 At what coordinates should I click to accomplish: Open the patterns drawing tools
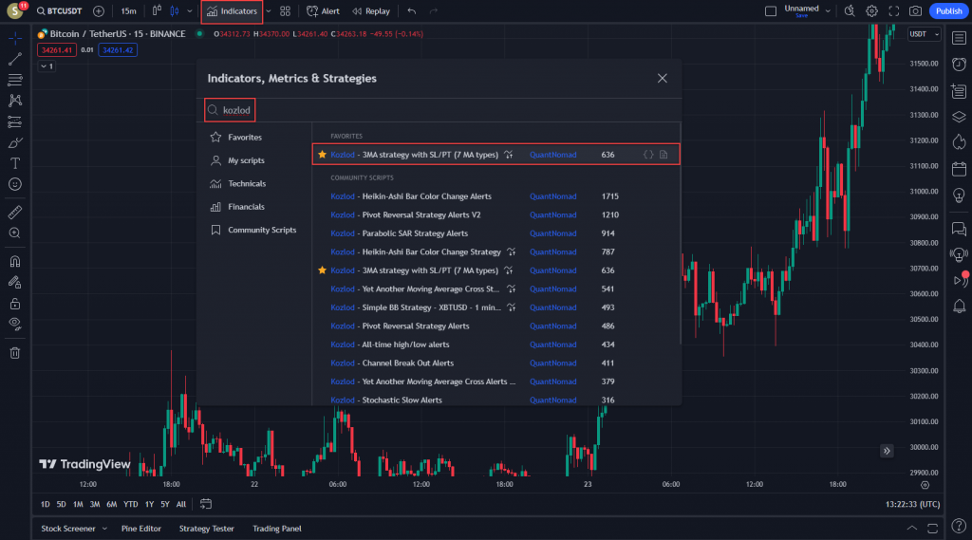15,101
